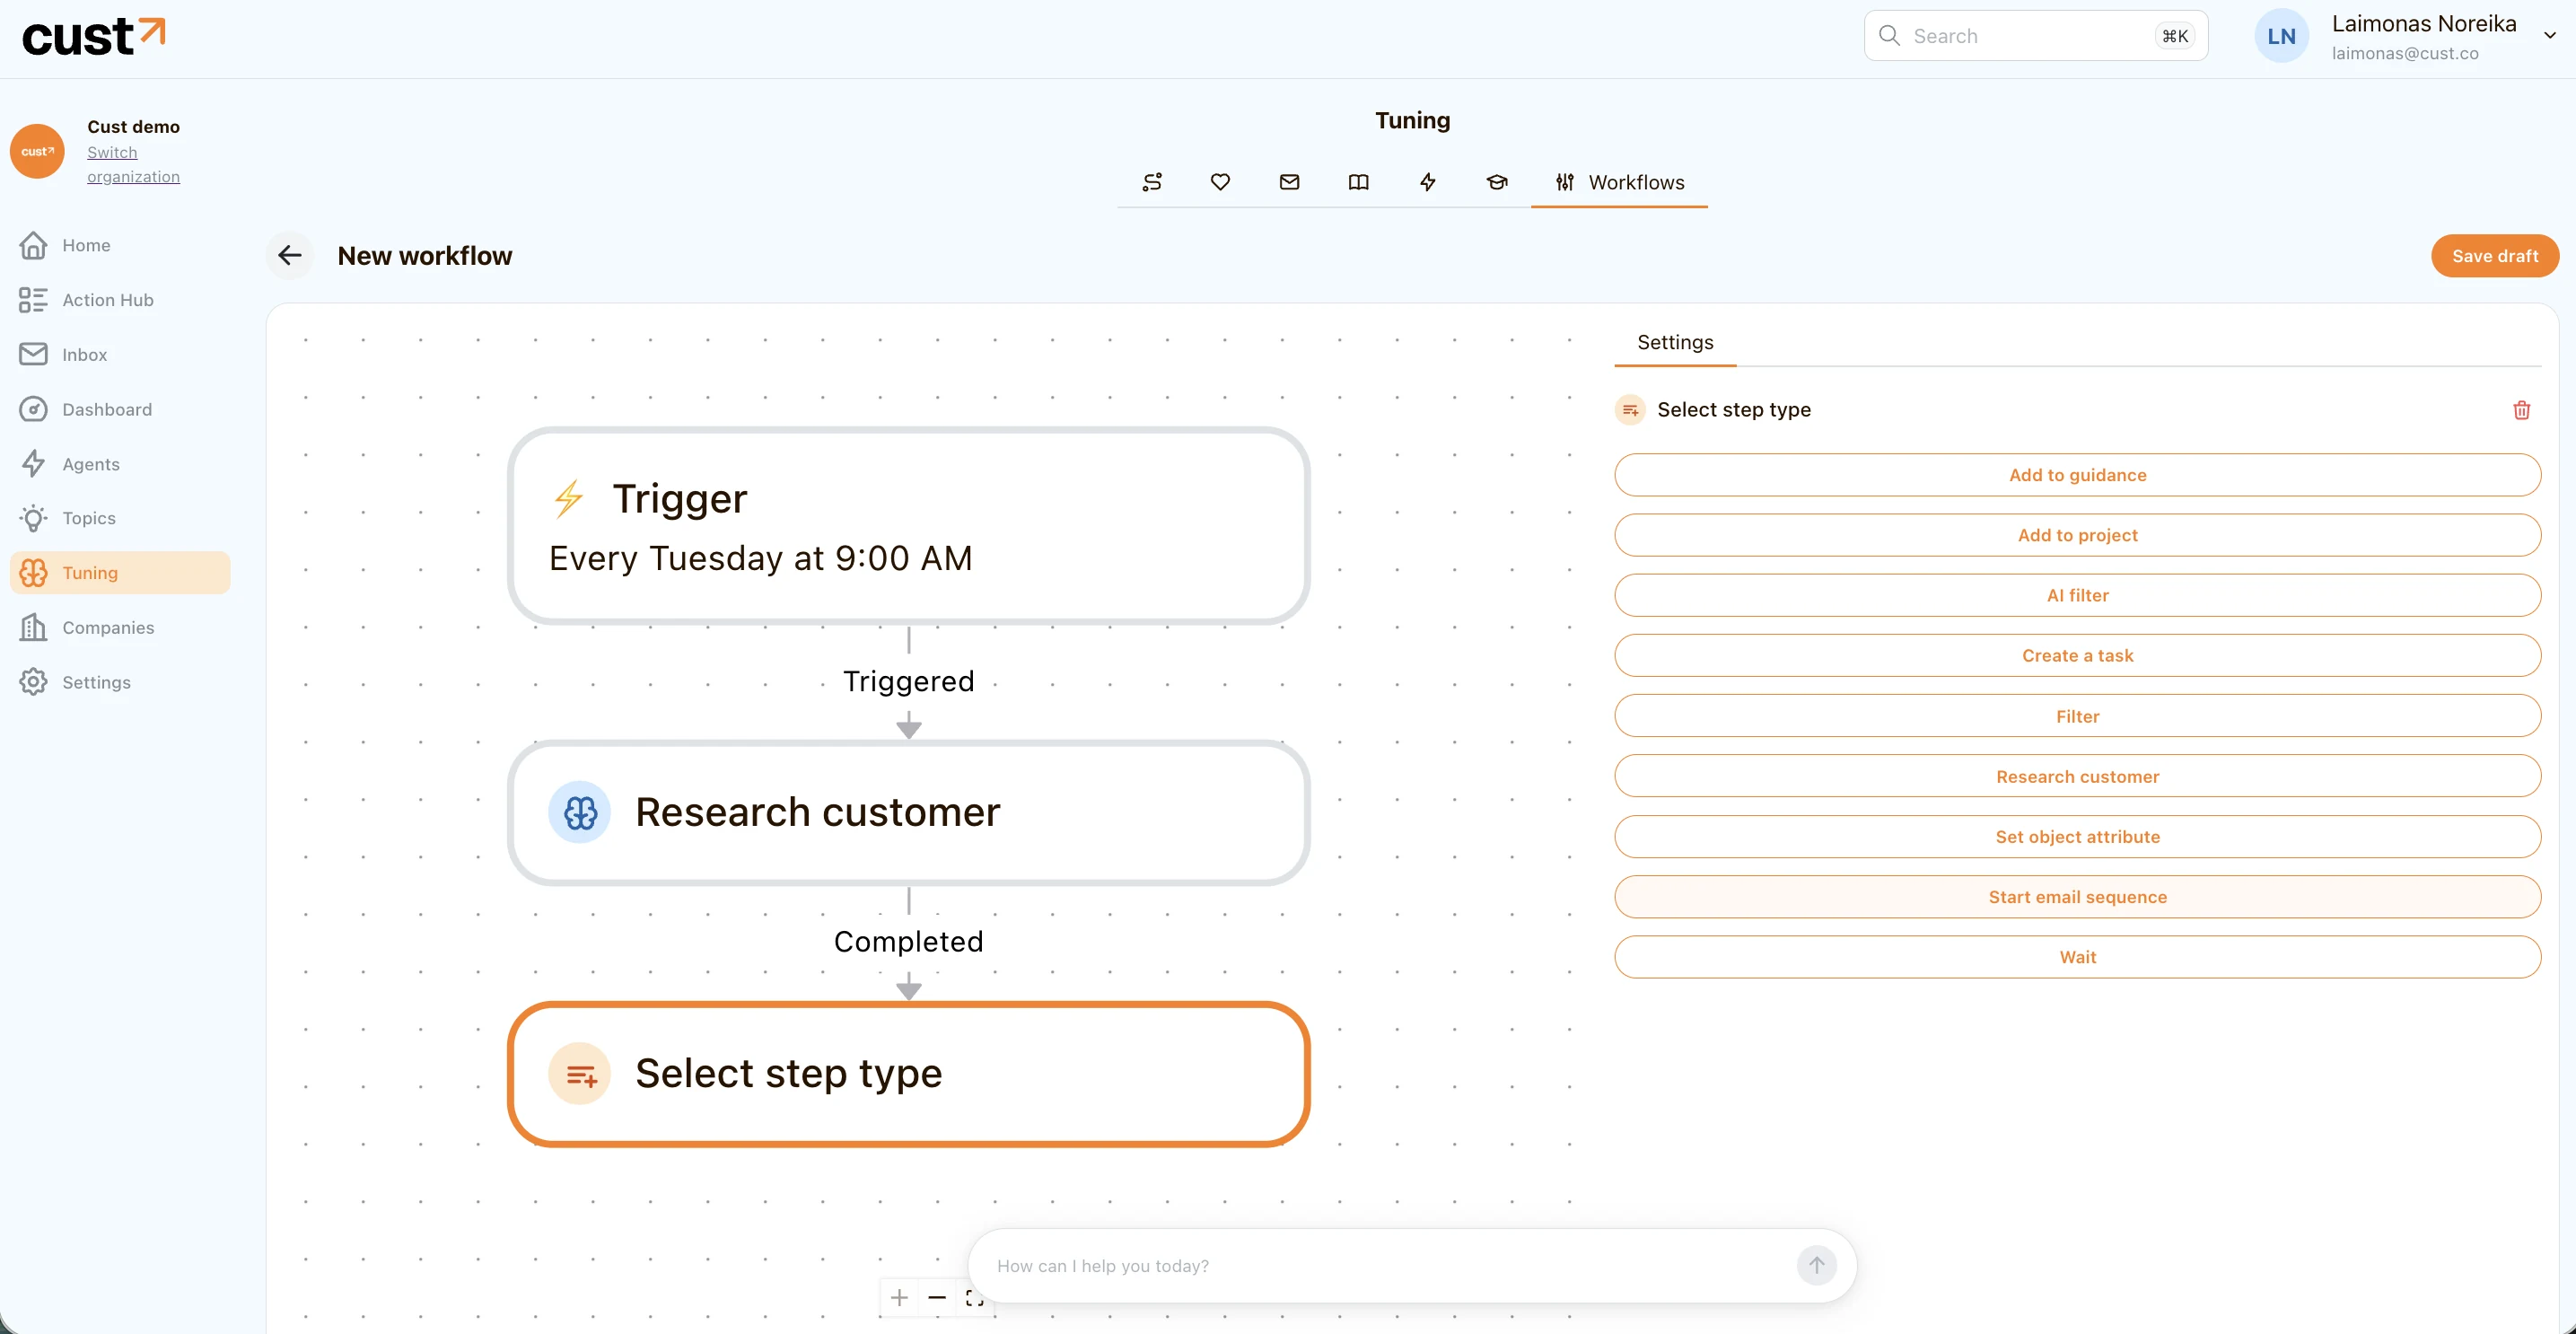Choose the Create a task step type
Screen dimensions: 2576x1334
pos(2077,656)
